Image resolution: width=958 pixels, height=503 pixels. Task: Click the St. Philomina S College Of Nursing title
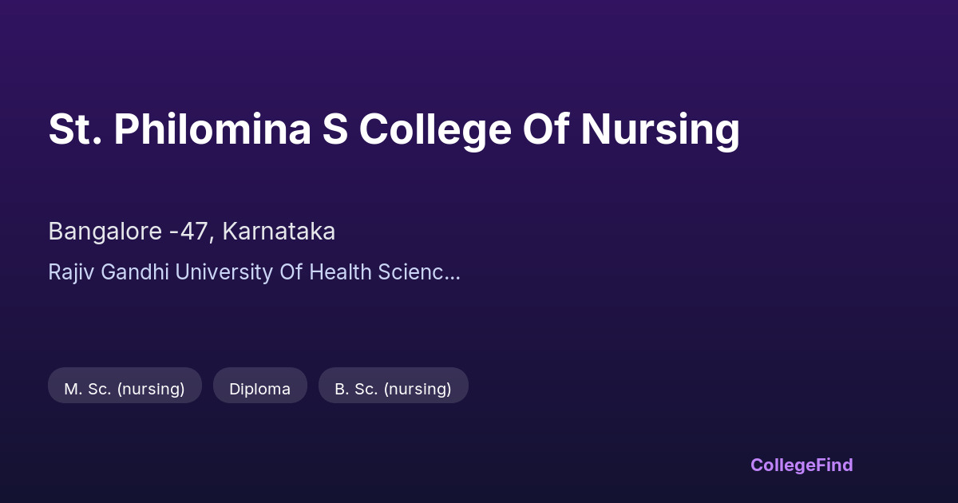point(394,129)
